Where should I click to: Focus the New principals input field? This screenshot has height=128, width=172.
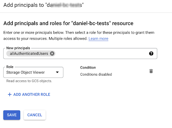(80, 53)
